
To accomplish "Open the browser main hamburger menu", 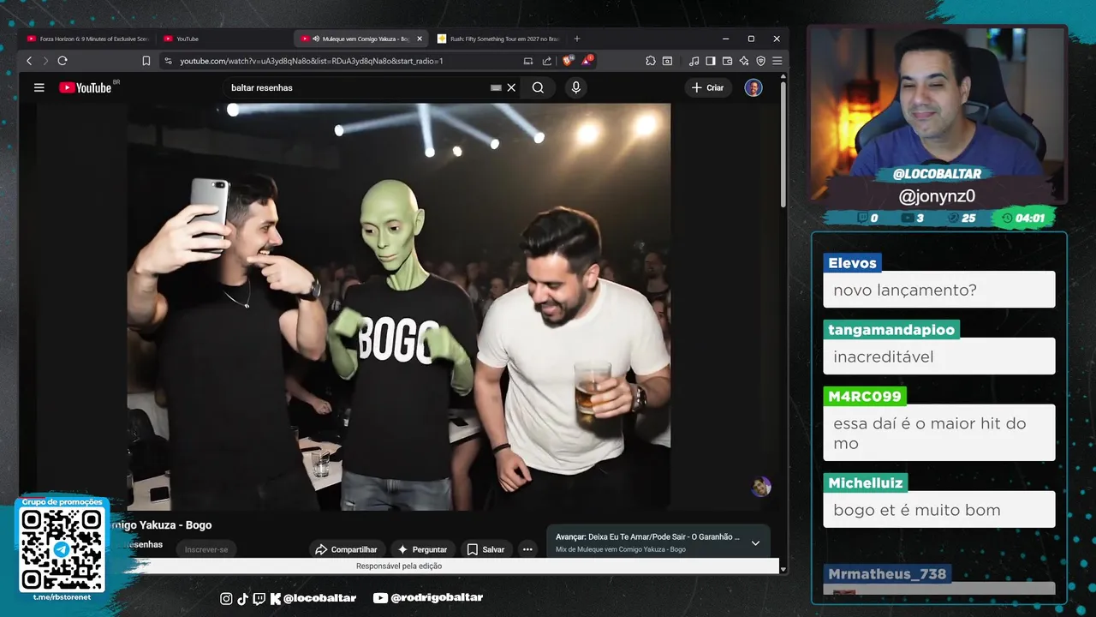I will (x=777, y=61).
